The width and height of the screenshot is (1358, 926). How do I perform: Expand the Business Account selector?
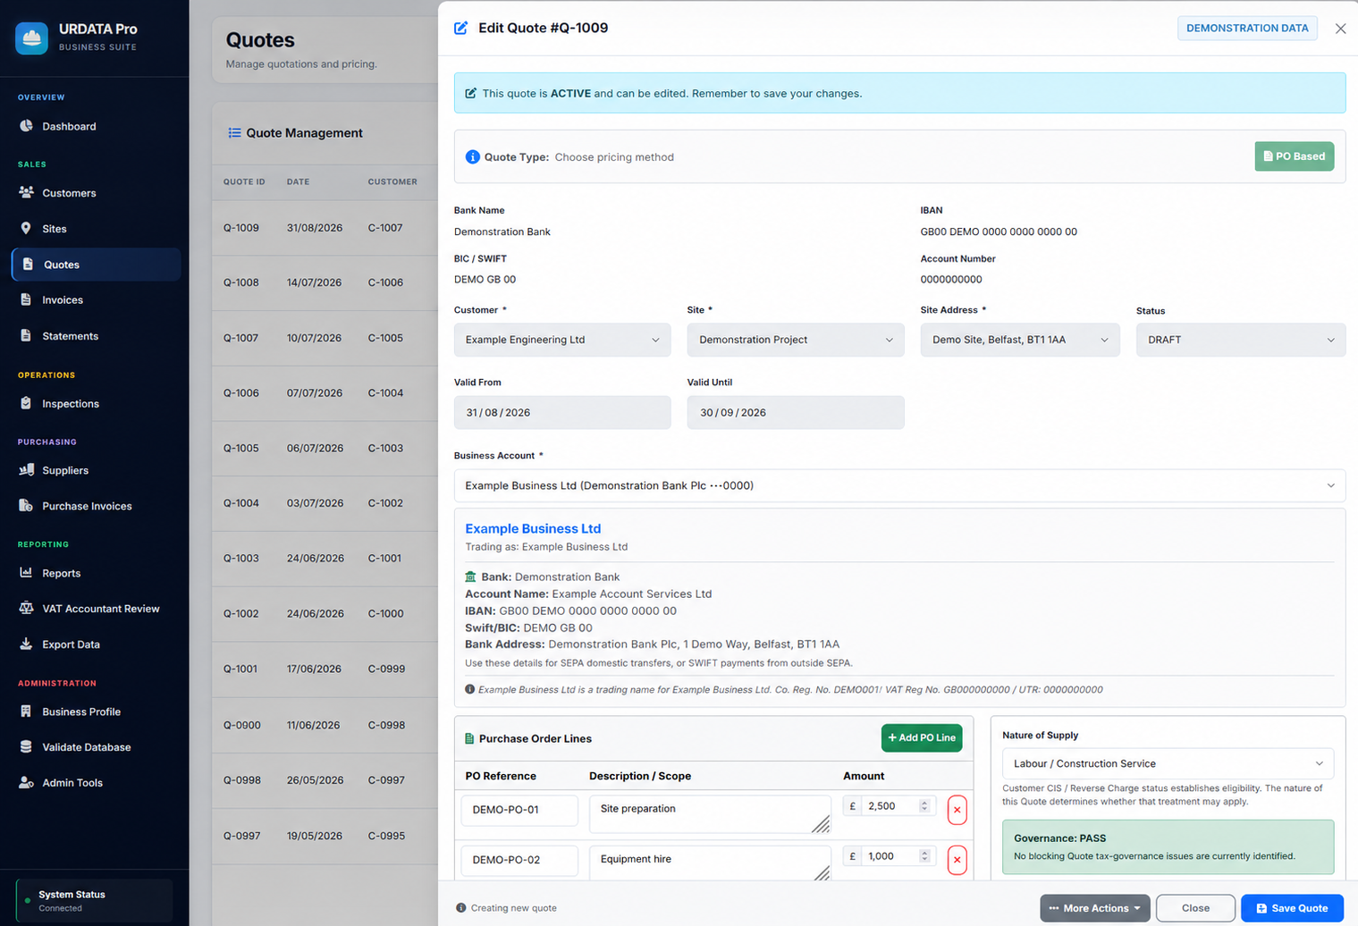click(899, 485)
